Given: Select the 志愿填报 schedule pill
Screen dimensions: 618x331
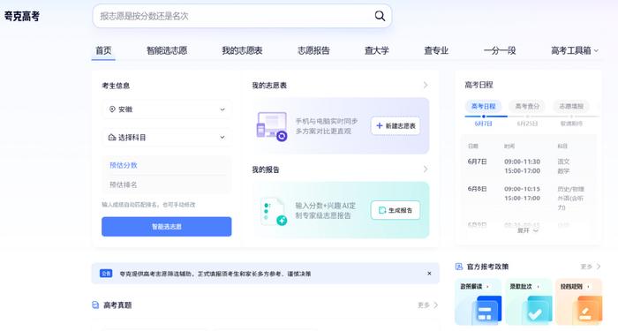Looking at the screenshot, I should (571, 107).
